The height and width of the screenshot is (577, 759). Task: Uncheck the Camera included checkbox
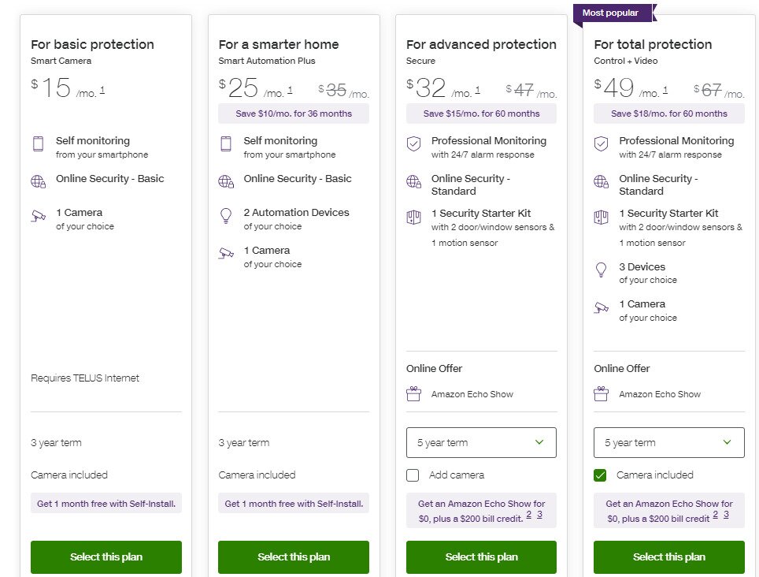point(601,475)
